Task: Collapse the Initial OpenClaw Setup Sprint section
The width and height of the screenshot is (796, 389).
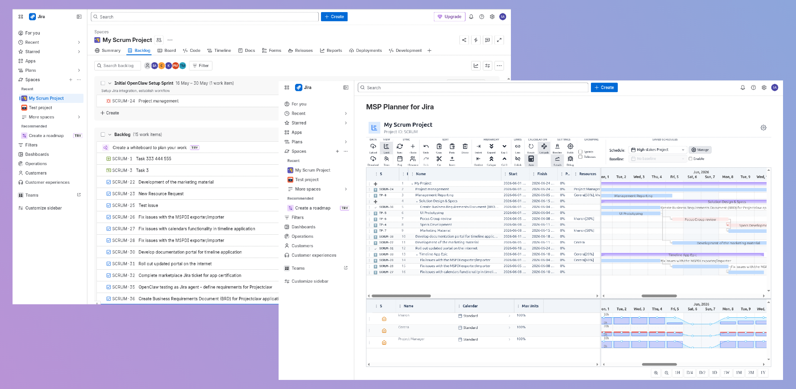Action: point(110,83)
